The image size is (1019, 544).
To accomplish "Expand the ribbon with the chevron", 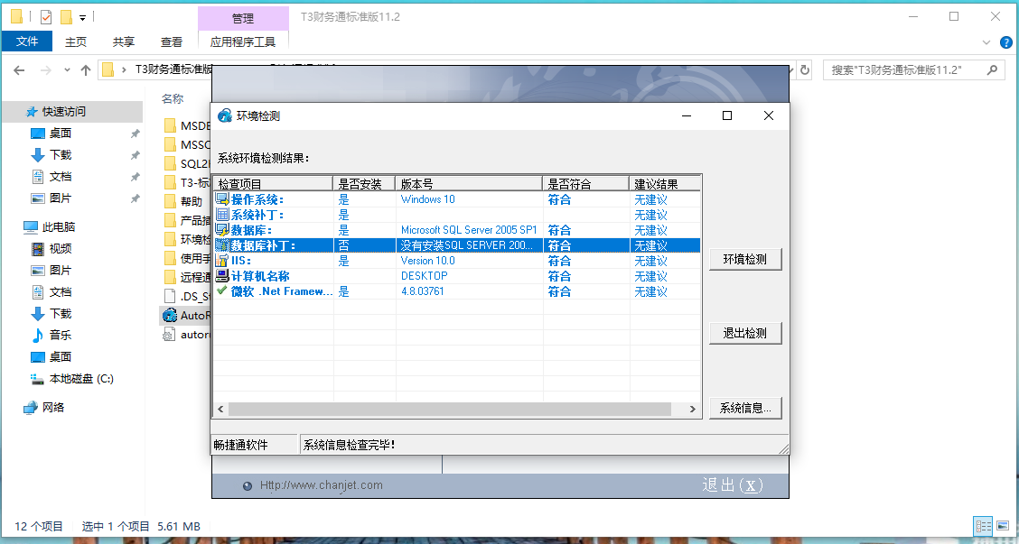I will [x=986, y=42].
